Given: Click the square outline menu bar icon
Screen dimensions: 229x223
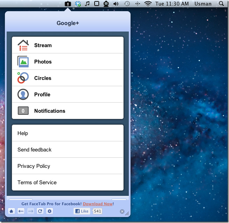Looking at the screenshot, I should 97,3.
